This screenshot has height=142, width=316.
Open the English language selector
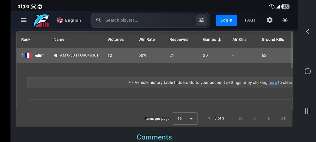[x=69, y=20]
